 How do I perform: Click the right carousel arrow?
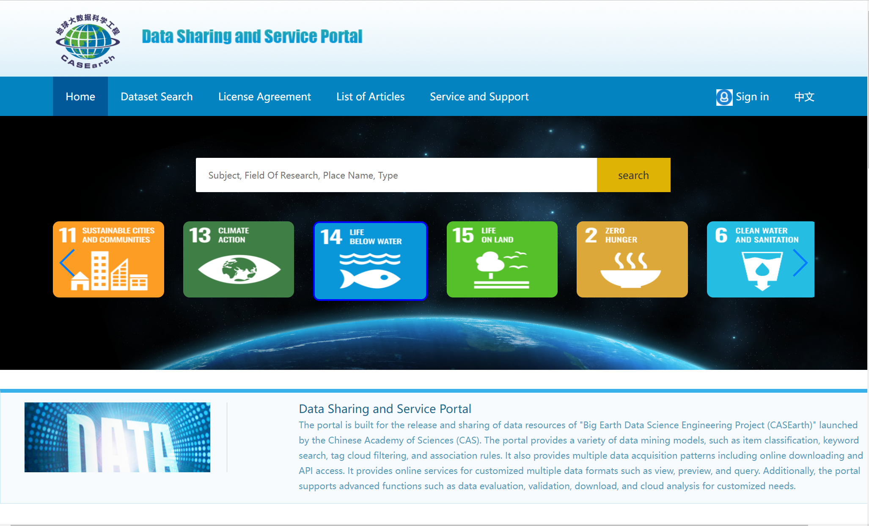[x=800, y=262]
